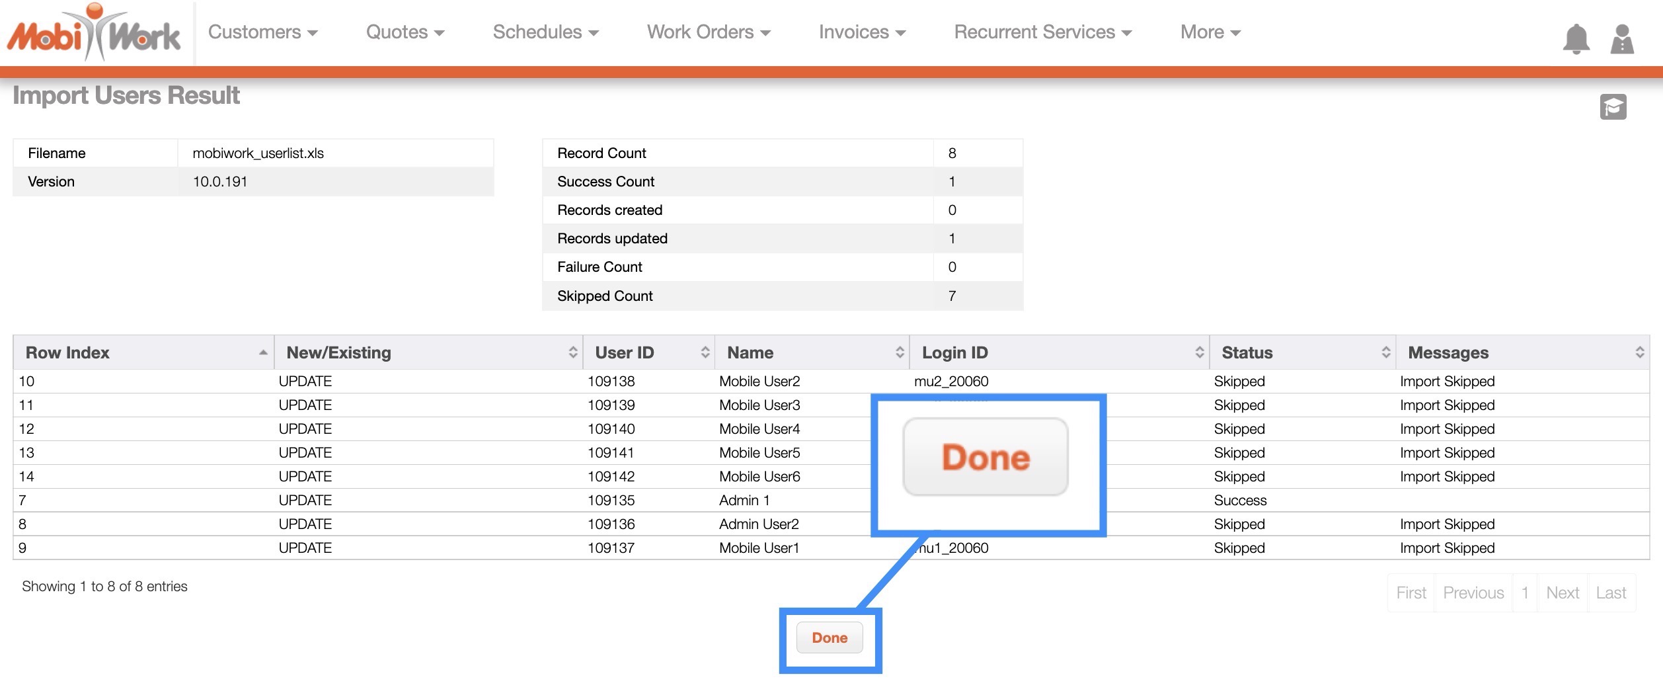Open the Recurrent Services menu

click(x=1042, y=32)
